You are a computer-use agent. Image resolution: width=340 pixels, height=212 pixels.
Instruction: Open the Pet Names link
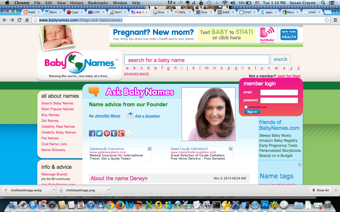pos(50,138)
